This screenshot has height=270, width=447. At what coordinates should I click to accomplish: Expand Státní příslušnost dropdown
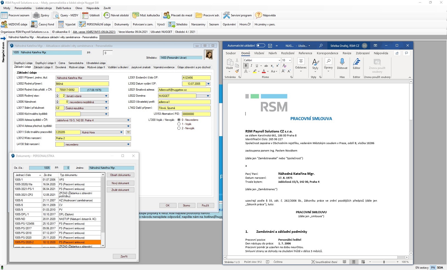point(106,108)
